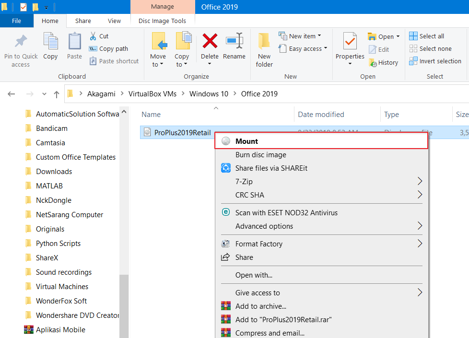This screenshot has height=338, width=469.
Task: Click Windows 10 breadcrumb
Action: (209, 94)
